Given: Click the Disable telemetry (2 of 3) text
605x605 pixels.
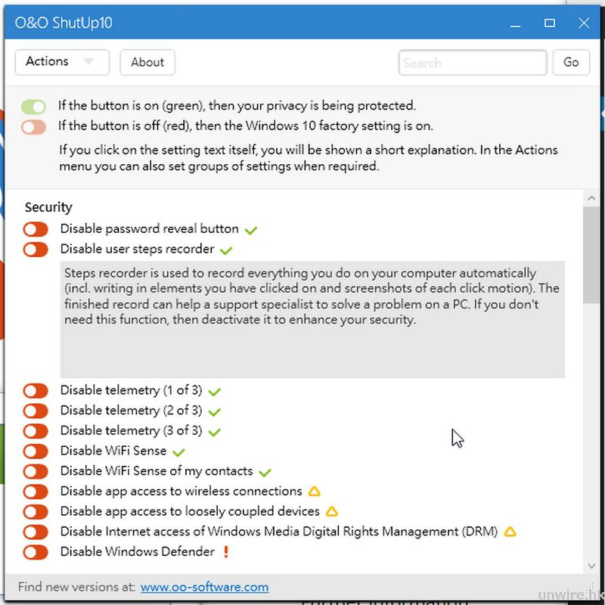Looking at the screenshot, I should (x=131, y=410).
